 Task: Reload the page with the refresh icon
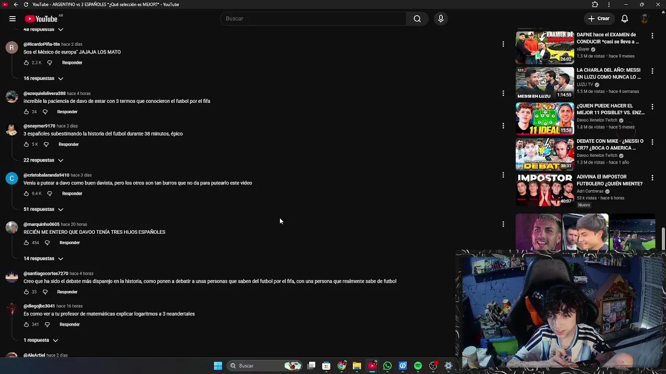26,5
